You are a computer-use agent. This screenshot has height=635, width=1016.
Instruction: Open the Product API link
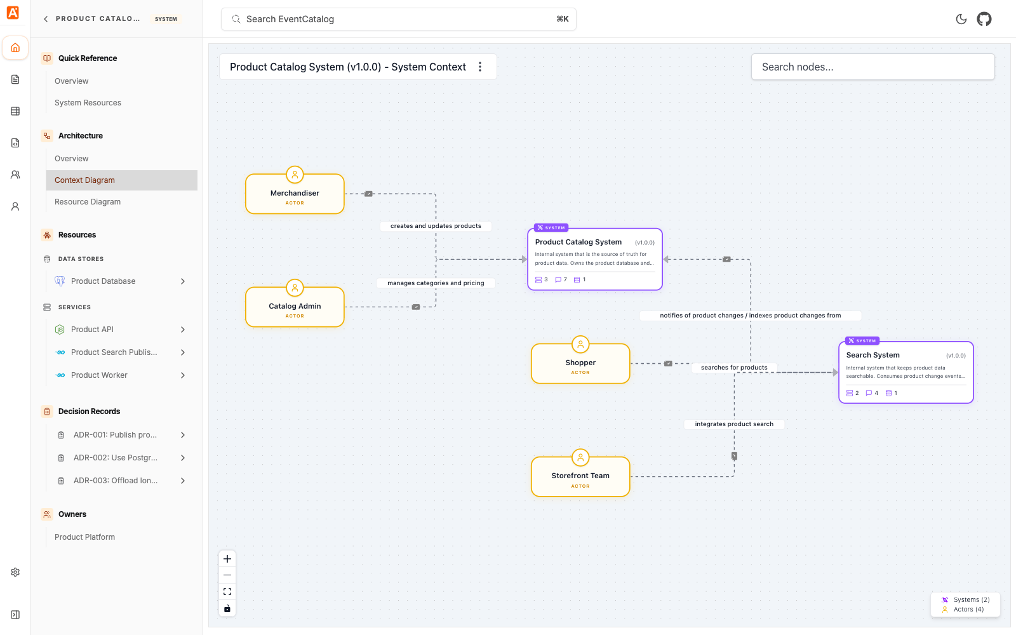93,330
